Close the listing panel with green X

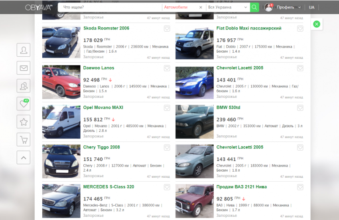pos(317,24)
